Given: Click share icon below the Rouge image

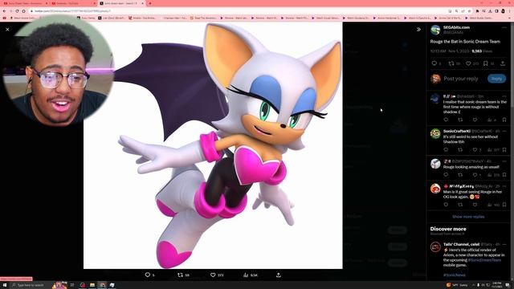Looking at the screenshot, I should 279,275.
